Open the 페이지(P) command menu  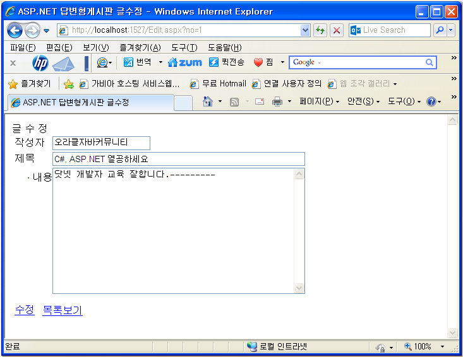coord(319,102)
